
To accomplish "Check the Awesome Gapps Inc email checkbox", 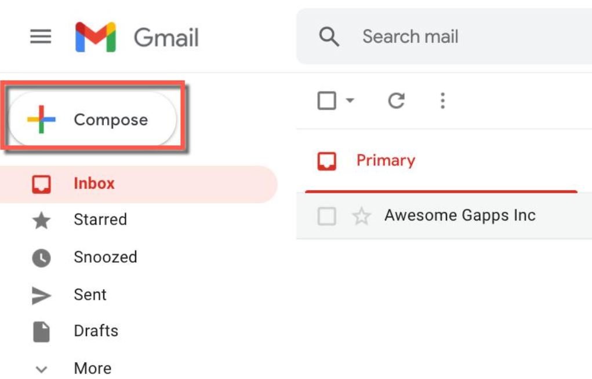I will [326, 215].
